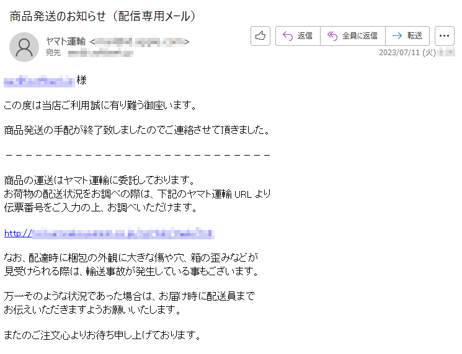The width and height of the screenshot is (462, 354).
Task: Click the received date 2023/07/11 (火)
Action: pos(407,53)
